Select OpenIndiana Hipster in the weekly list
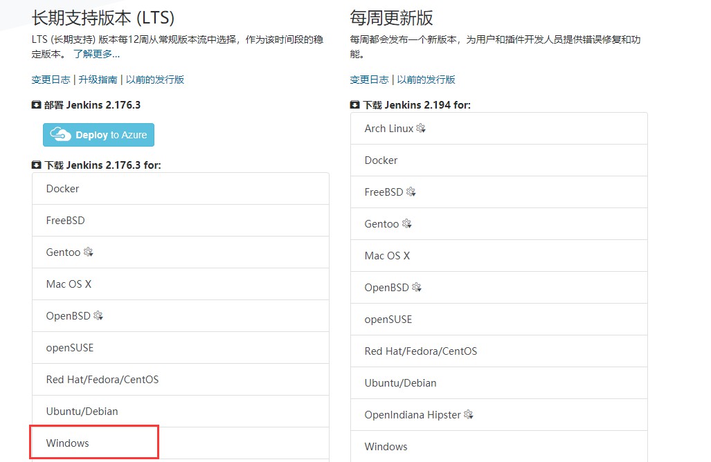Viewport: 711px width, 462px height. [498, 415]
